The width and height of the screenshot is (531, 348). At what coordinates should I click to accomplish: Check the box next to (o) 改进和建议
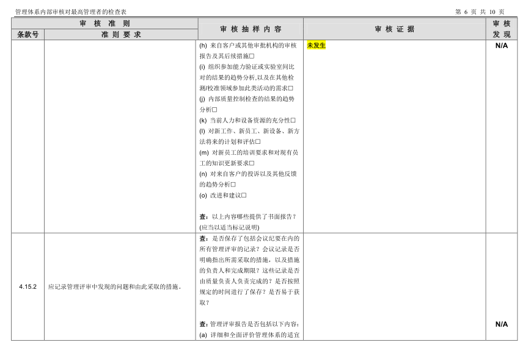[x=244, y=195]
